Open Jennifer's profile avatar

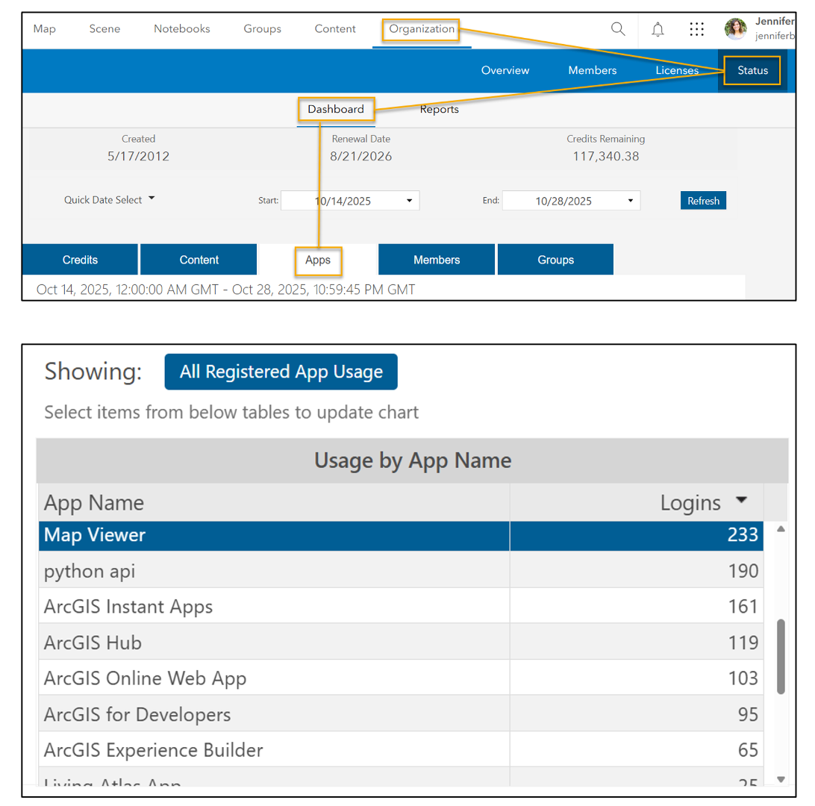[735, 28]
